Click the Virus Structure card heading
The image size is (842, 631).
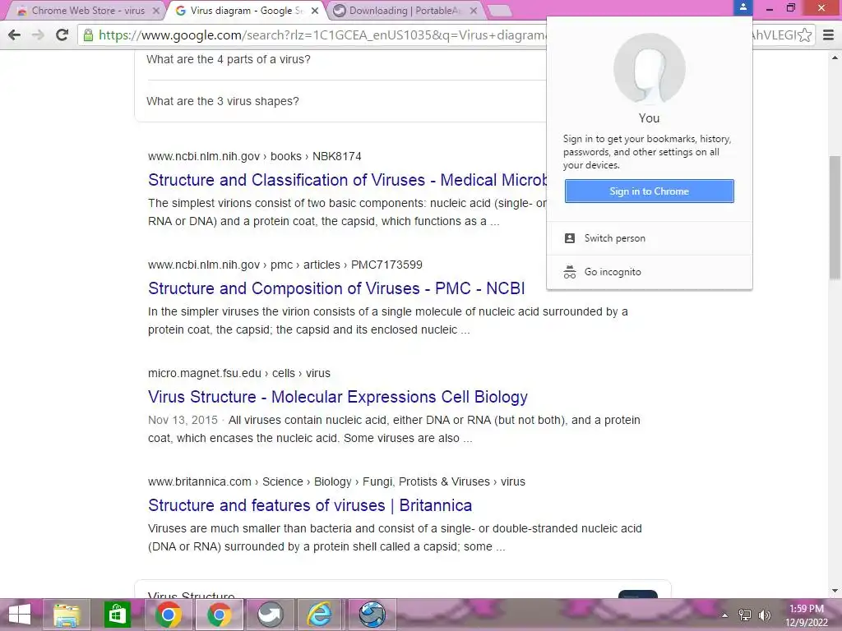pos(191,595)
